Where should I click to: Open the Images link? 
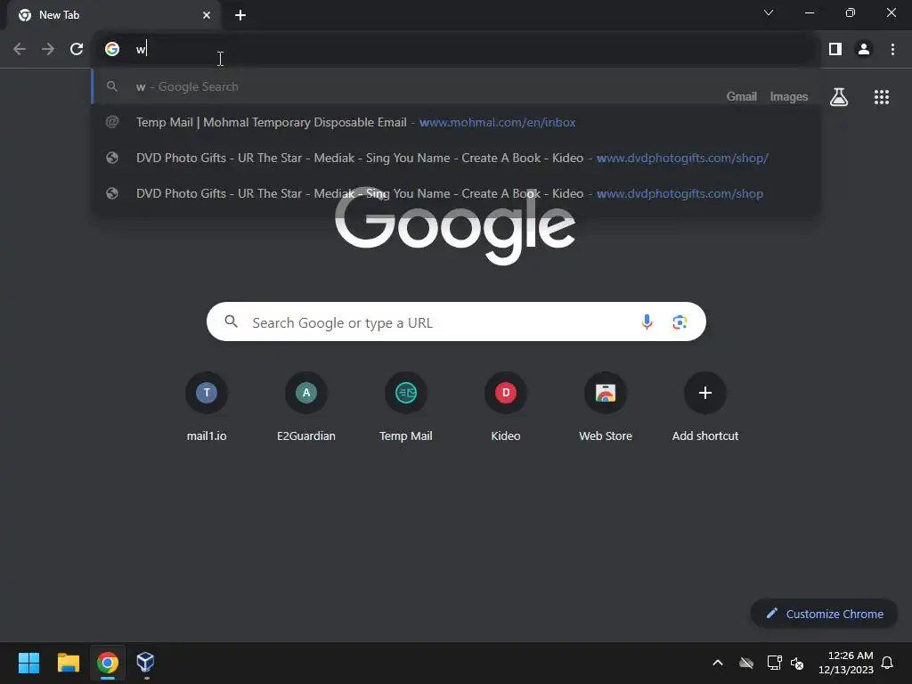coord(789,96)
